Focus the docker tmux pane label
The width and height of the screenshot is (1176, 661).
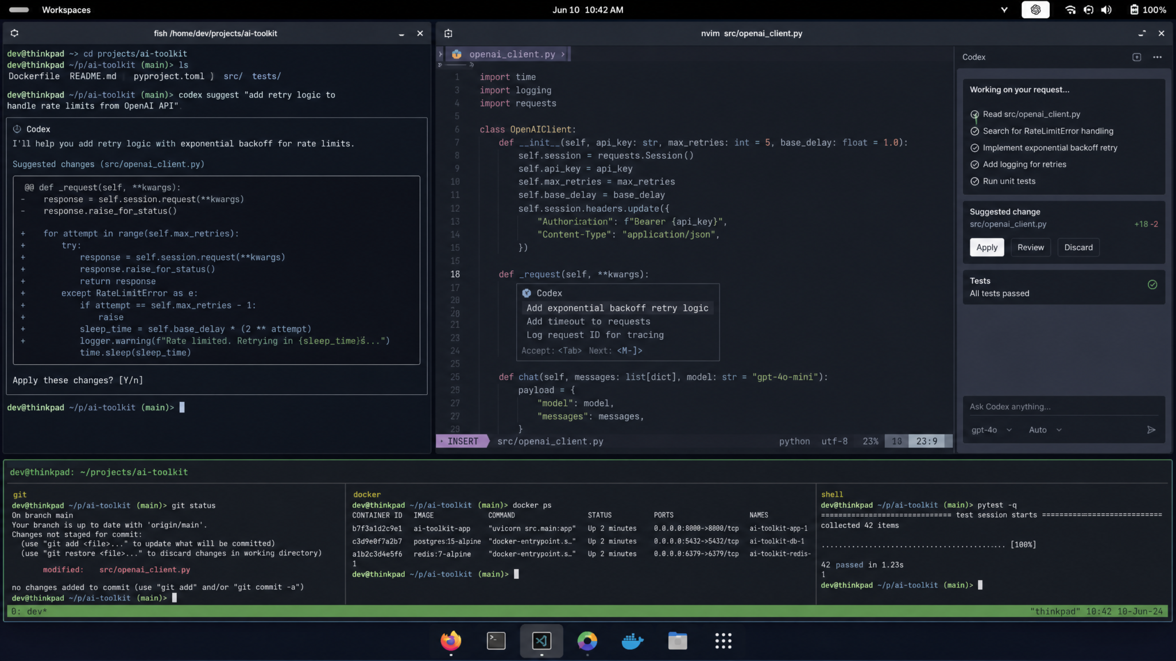366,495
